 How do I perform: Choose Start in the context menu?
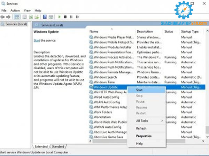(147, 90)
